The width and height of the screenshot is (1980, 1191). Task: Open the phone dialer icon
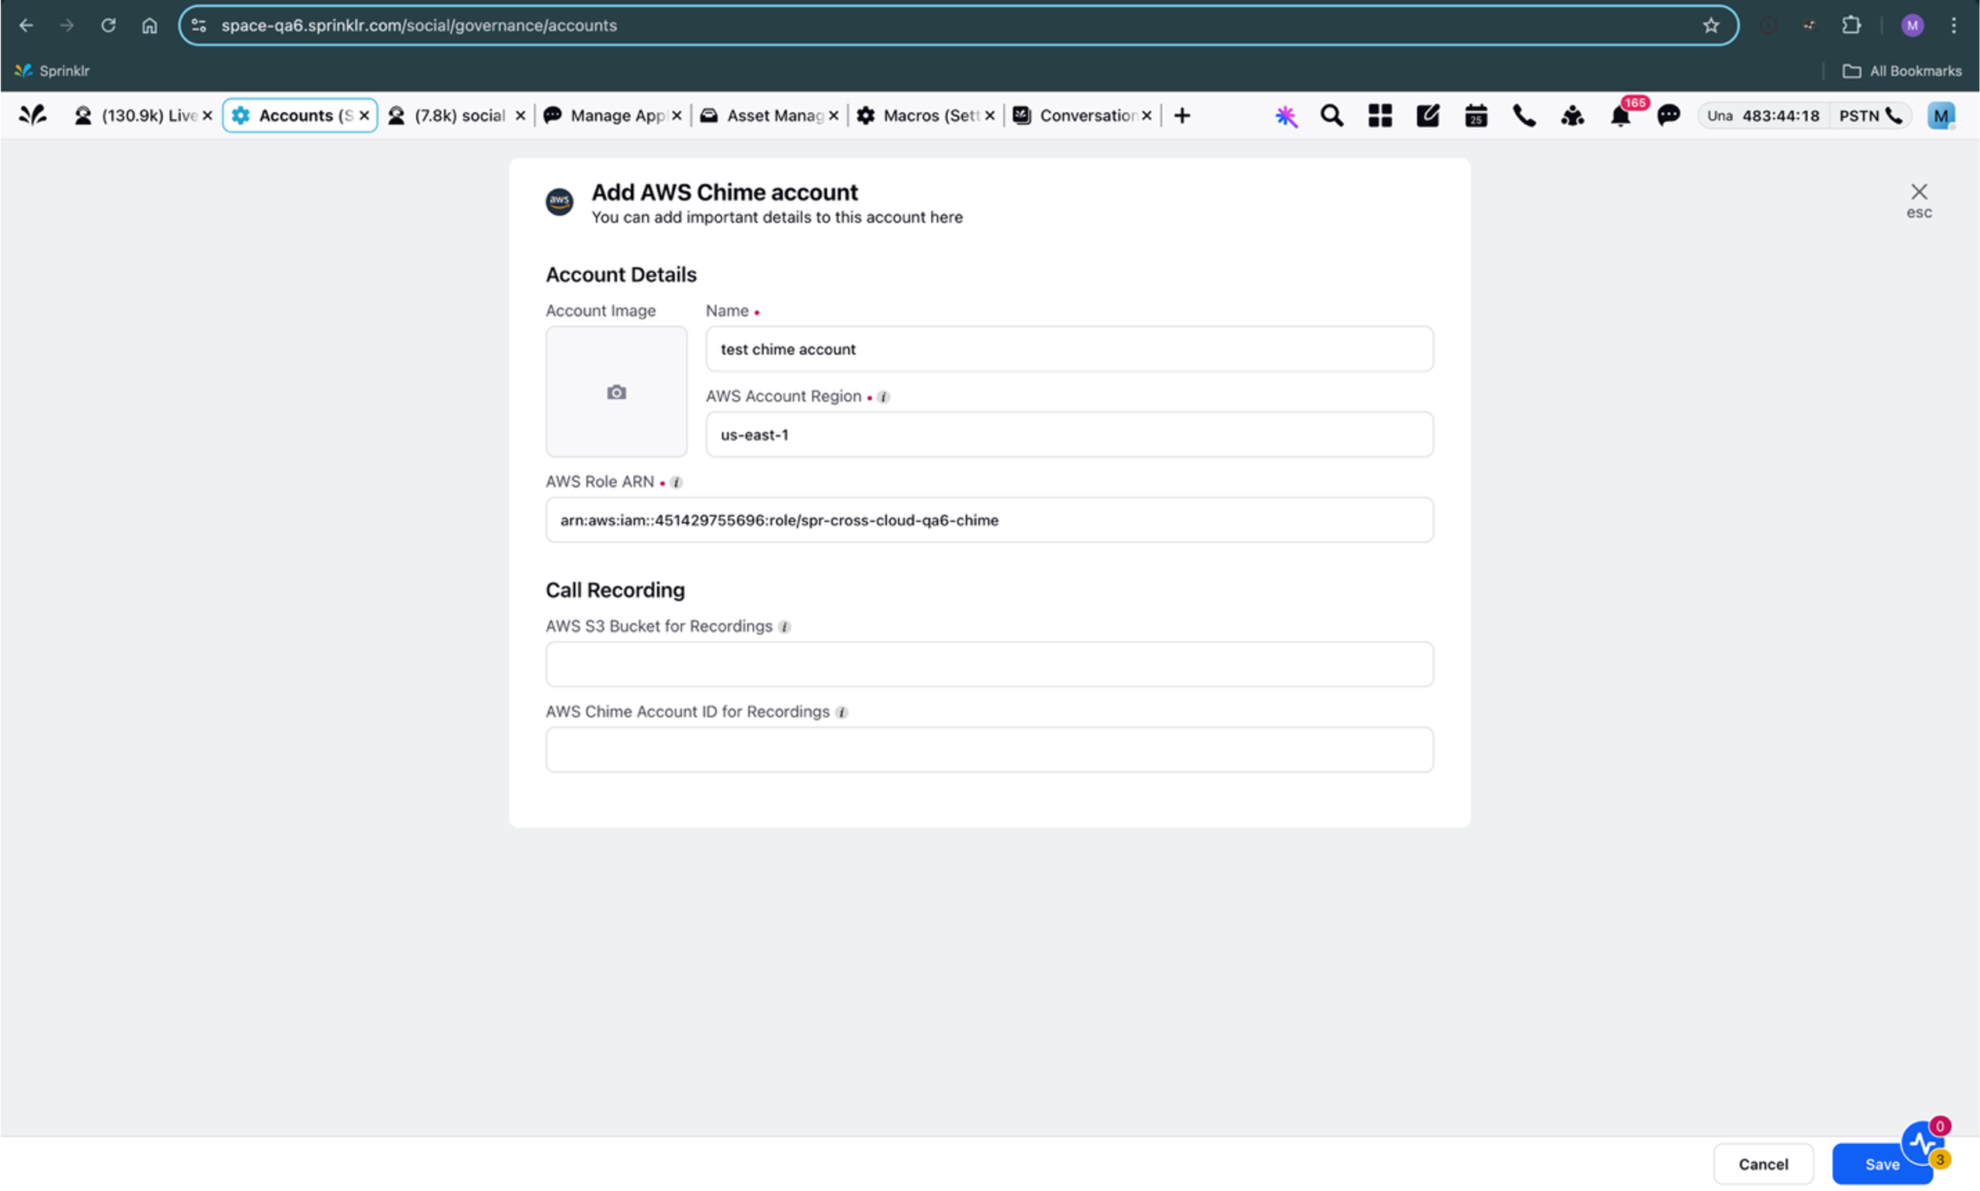[1524, 115]
